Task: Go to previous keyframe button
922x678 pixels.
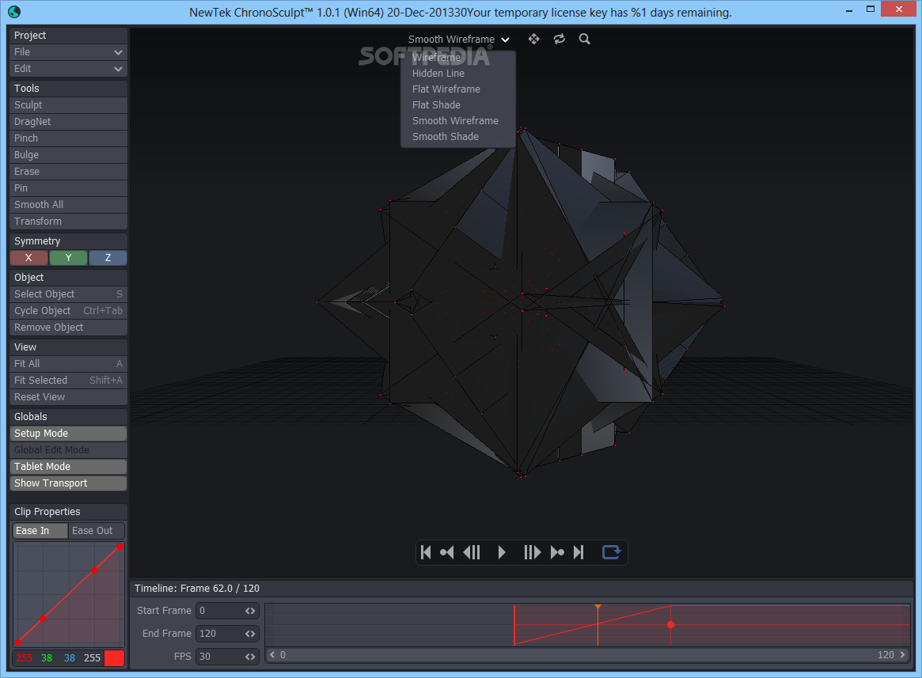Action: pyautogui.click(x=447, y=552)
